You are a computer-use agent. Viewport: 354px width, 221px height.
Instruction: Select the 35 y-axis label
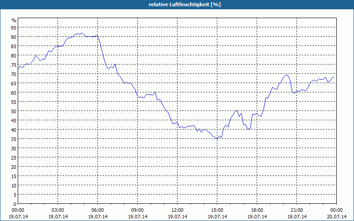[14, 139]
